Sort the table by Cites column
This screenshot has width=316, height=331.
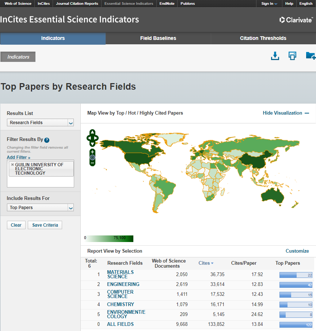pos(206,263)
